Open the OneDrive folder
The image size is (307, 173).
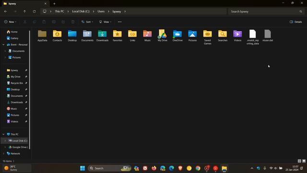click(x=177, y=36)
